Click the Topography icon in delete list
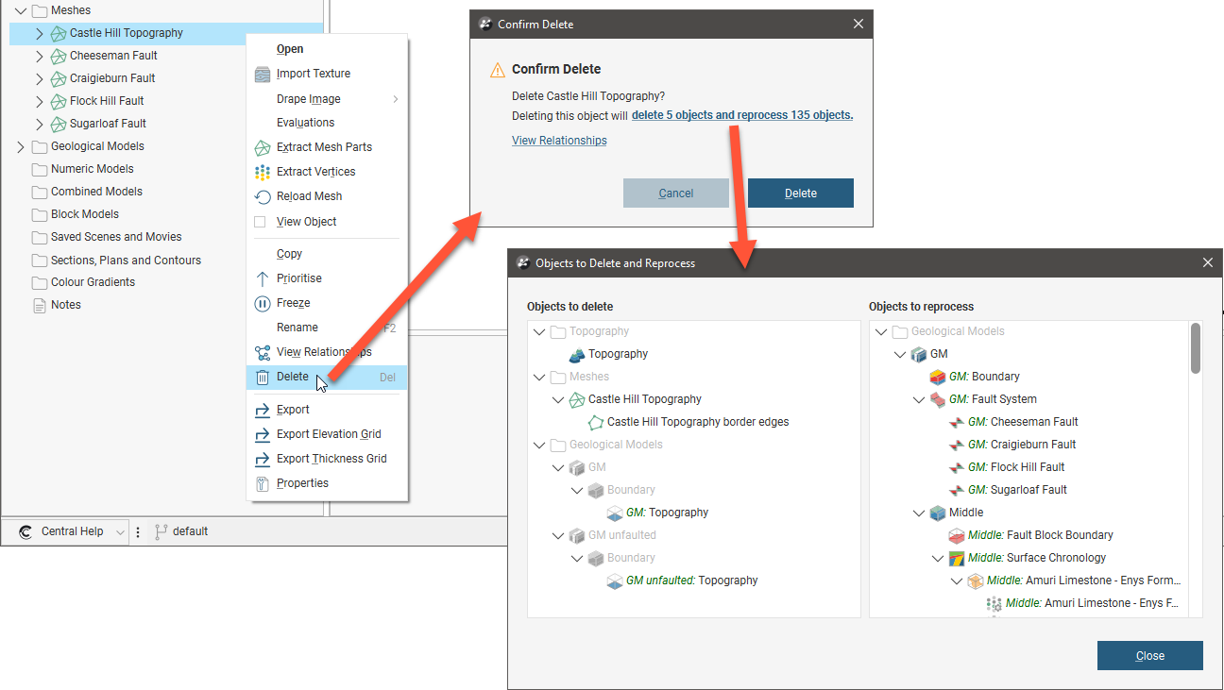This screenshot has width=1224, height=690. (x=577, y=354)
